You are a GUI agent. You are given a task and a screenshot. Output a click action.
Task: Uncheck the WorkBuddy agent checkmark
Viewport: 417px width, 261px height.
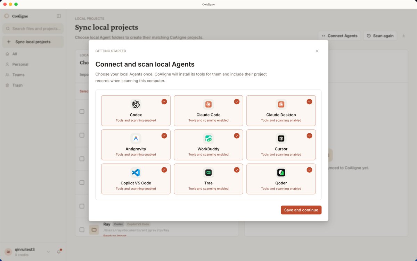(x=237, y=136)
